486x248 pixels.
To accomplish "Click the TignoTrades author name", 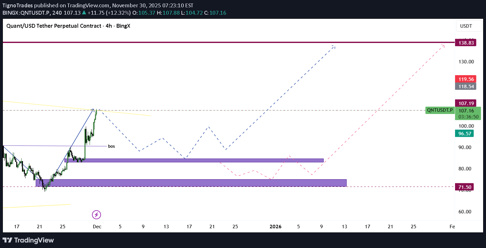I will pos(17,5).
